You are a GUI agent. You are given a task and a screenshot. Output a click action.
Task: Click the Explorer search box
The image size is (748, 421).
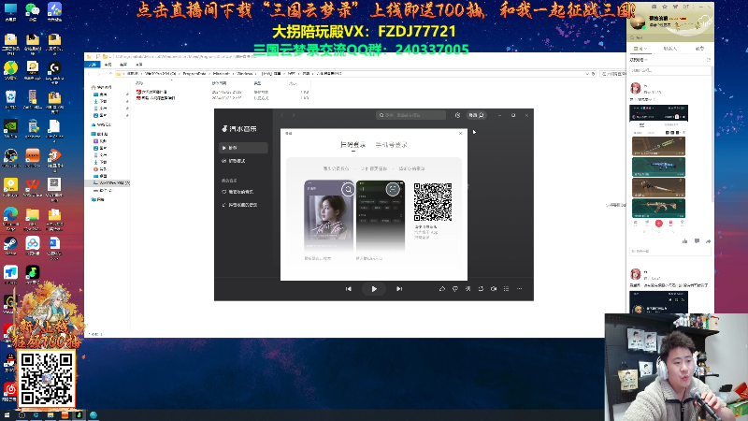612,74
